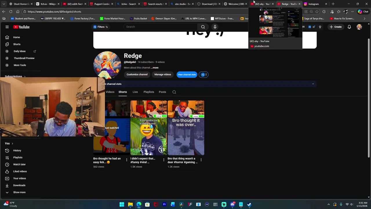Open Watch later list
The image size is (371, 209).
(19, 164)
